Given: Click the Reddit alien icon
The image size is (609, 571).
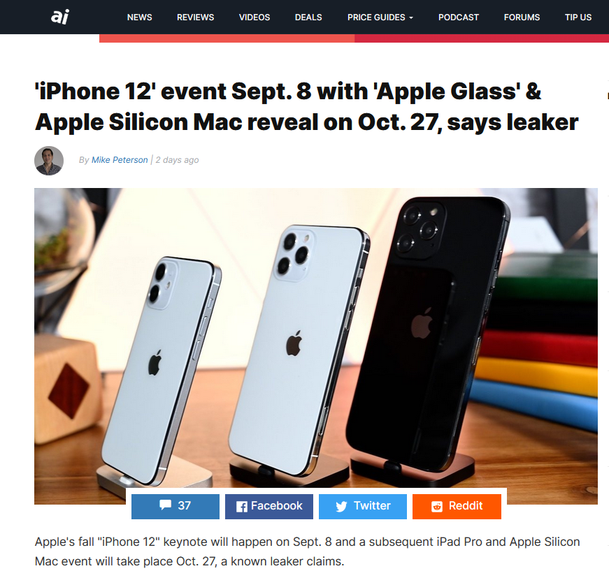Looking at the screenshot, I should pyautogui.click(x=437, y=507).
